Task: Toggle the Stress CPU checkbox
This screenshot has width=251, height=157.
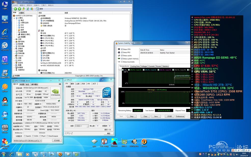Action: click(x=122, y=49)
